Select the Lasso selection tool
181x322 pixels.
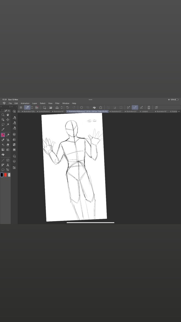tap(3, 125)
